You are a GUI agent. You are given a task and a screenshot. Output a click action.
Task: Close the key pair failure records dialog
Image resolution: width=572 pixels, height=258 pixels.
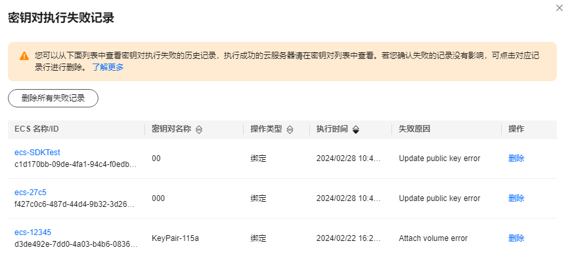tap(560, 8)
